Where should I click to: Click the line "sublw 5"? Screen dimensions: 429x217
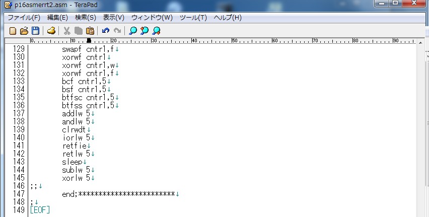(76, 170)
